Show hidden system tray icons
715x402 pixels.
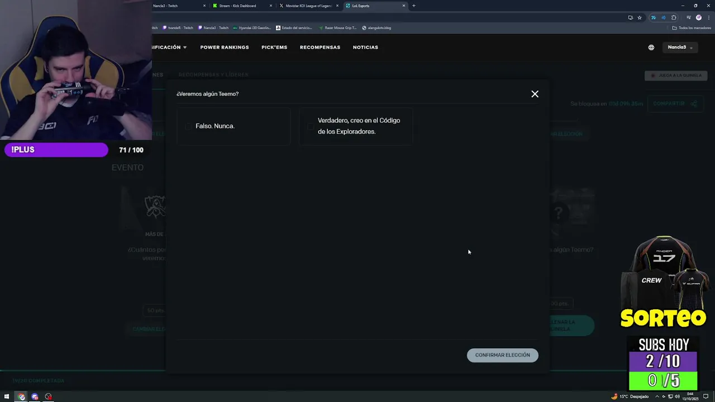[x=657, y=396]
